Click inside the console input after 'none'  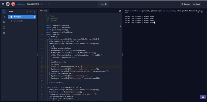154,23
